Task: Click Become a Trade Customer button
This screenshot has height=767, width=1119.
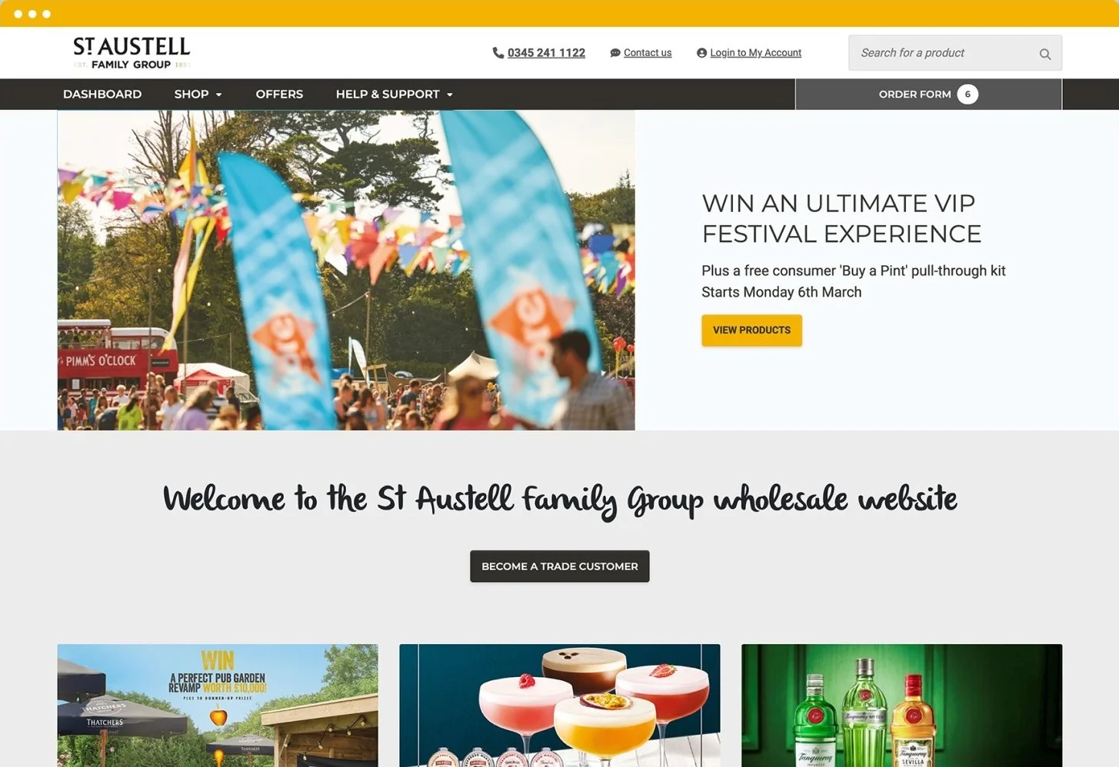Action: coord(560,566)
